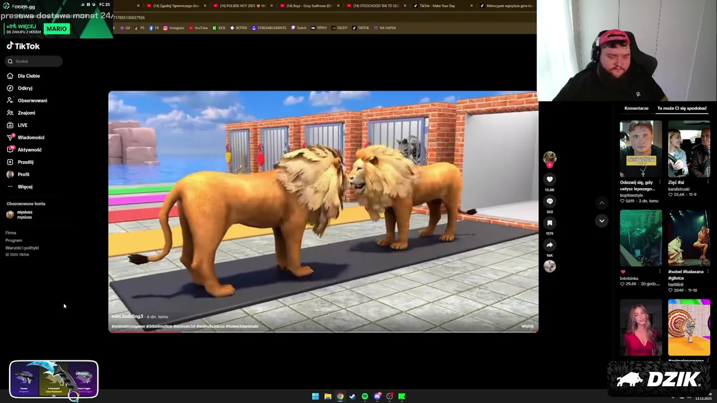Screen dimensions: 717x403
Task: Seek the video progress bar
Action: click(323, 332)
